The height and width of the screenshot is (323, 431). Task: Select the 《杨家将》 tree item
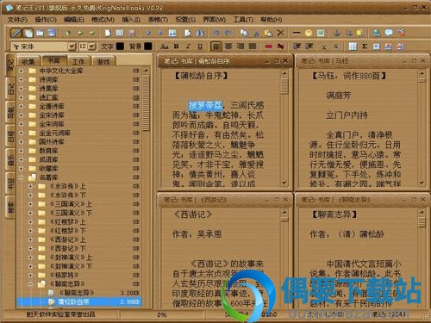64,275
